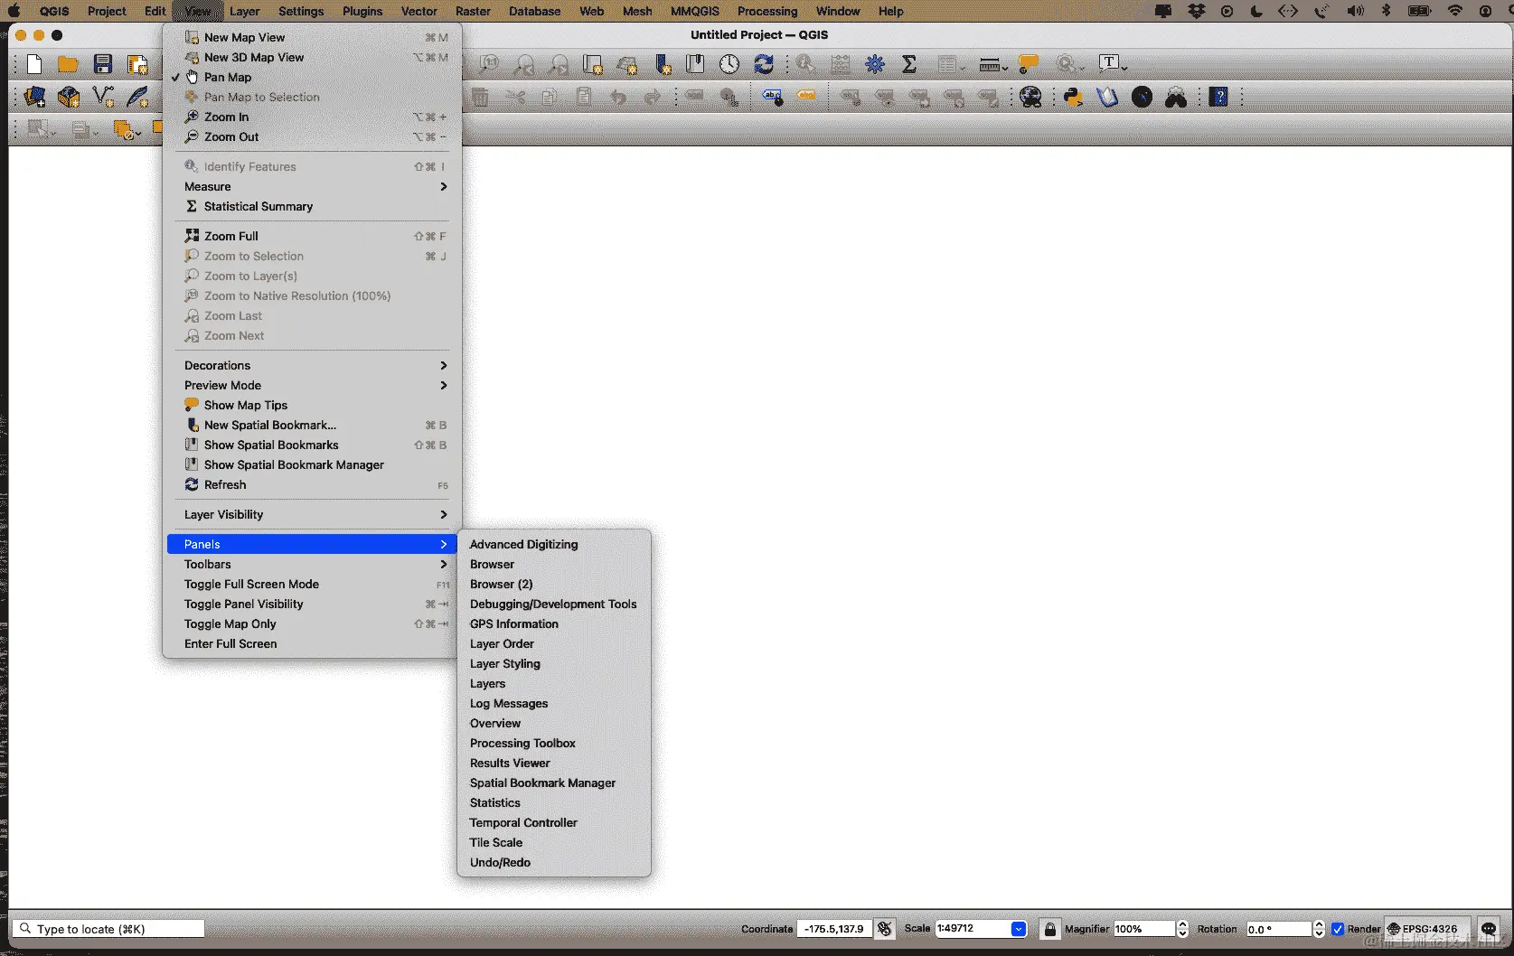Click the orange Layer Diagram Options icon
The width and height of the screenshot is (1514, 956).
pos(806,97)
